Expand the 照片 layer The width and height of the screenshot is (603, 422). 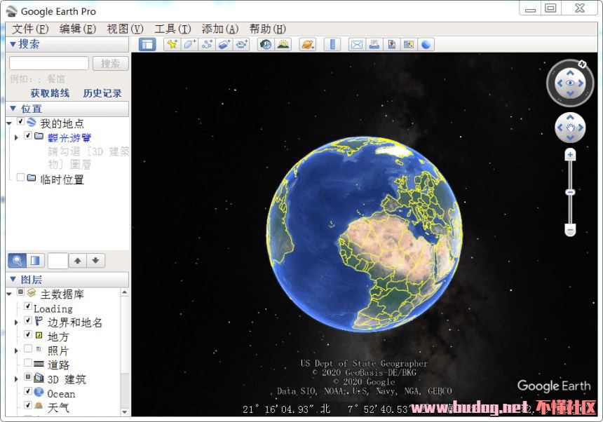coord(15,351)
